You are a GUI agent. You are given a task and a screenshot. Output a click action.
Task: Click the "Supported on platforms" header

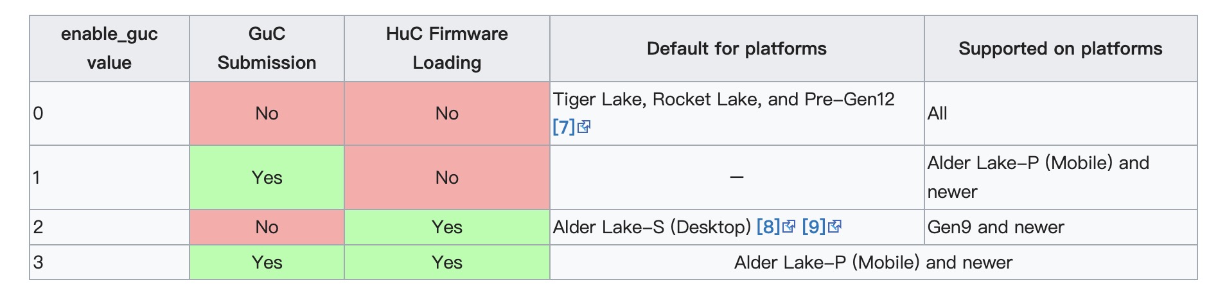pos(1060,49)
